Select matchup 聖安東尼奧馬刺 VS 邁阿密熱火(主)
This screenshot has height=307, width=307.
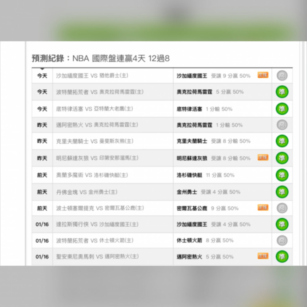(x=98, y=257)
